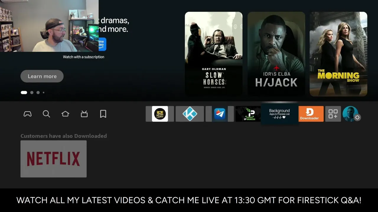Launch the IPVanish app

pos(248,114)
